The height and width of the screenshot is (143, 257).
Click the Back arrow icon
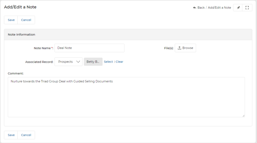195,7
